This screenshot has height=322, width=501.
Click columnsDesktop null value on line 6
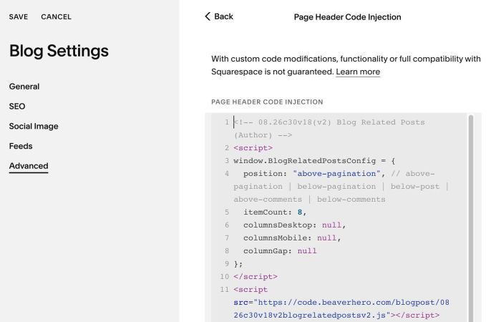(331, 225)
